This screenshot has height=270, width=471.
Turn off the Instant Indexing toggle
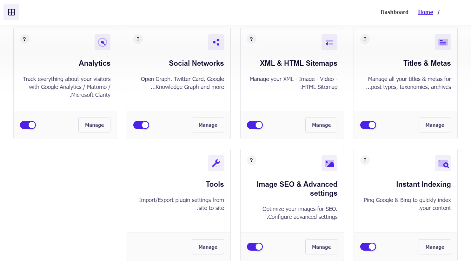[368, 247]
